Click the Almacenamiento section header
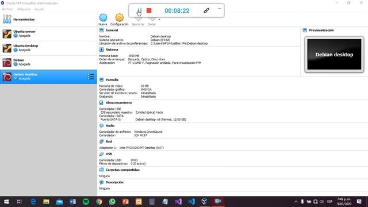 [118, 103]
